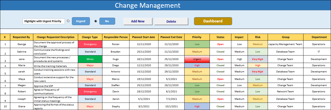Select the end date 10/1/2021 cell

[x=171, y=107]
